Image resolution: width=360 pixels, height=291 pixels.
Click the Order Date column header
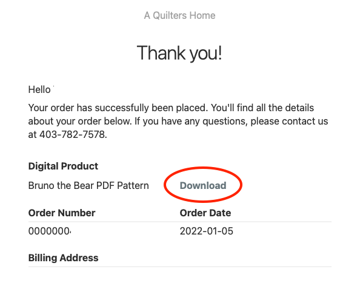pos(205,213)
